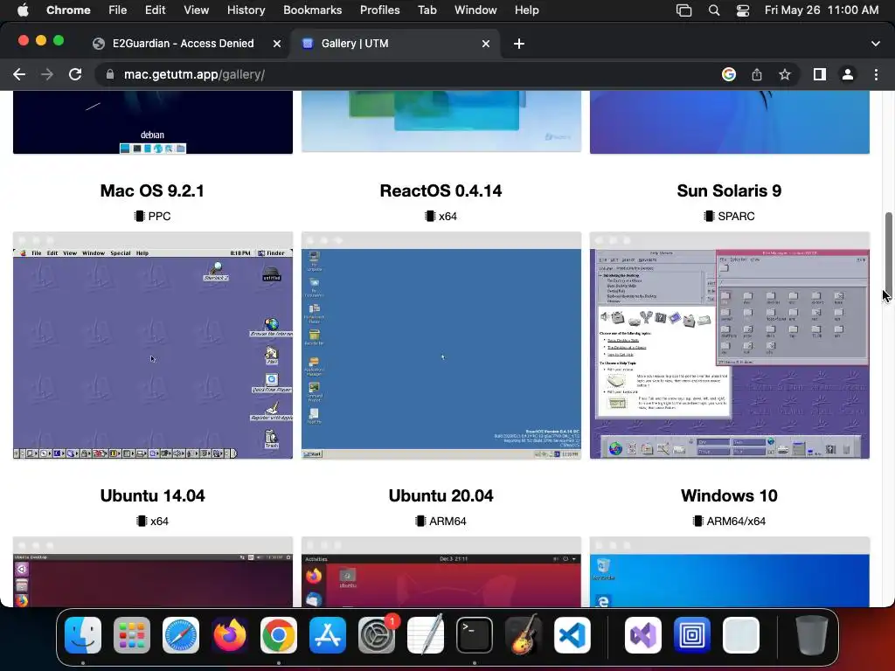
Task: Open the Window menu
Action: [475, 10]
